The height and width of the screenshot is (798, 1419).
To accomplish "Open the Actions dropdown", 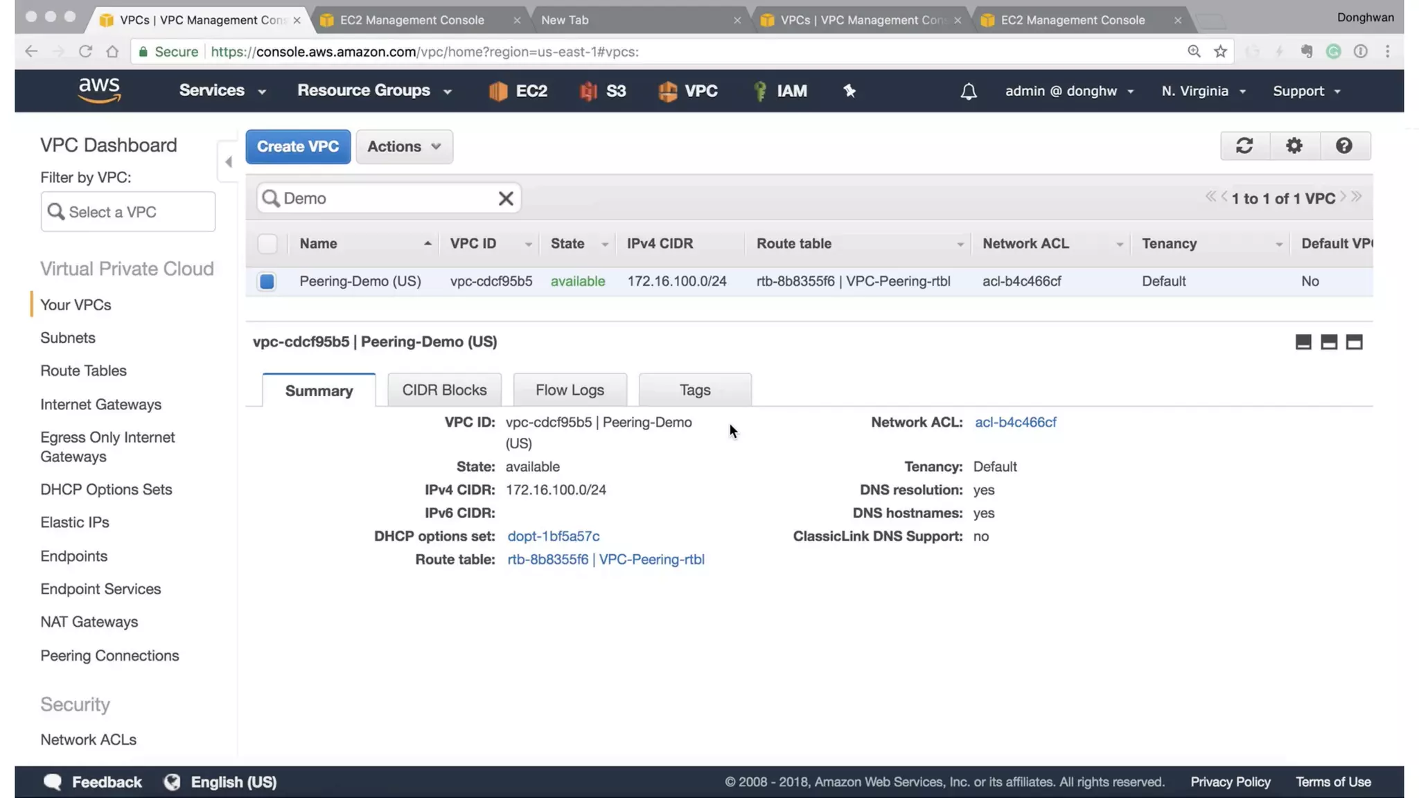I will (404, 147).
